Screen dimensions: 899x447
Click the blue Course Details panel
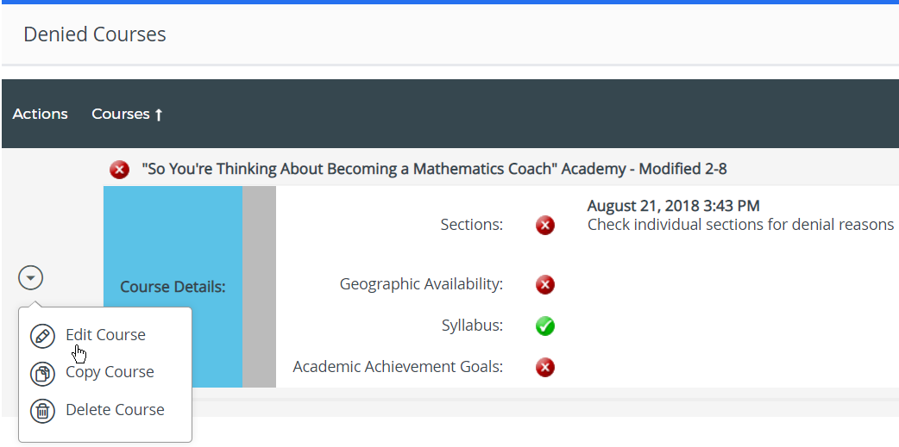[x=173, y=258]
